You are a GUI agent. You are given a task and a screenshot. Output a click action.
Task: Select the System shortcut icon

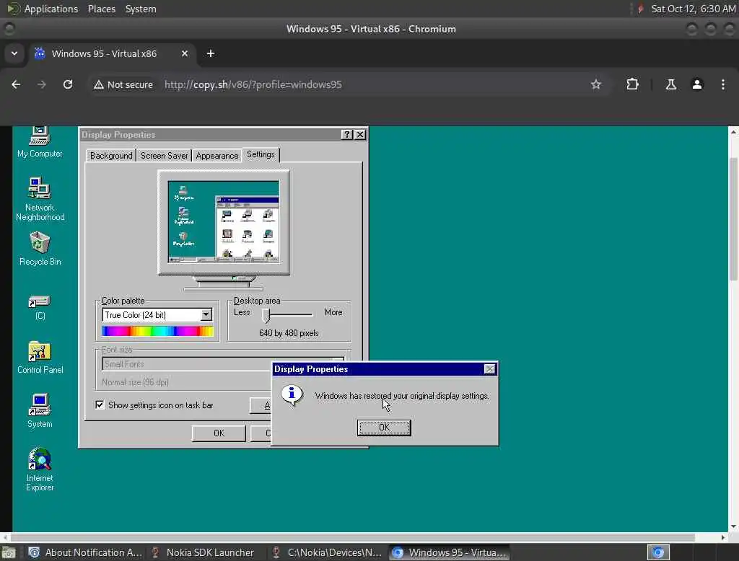40,411
